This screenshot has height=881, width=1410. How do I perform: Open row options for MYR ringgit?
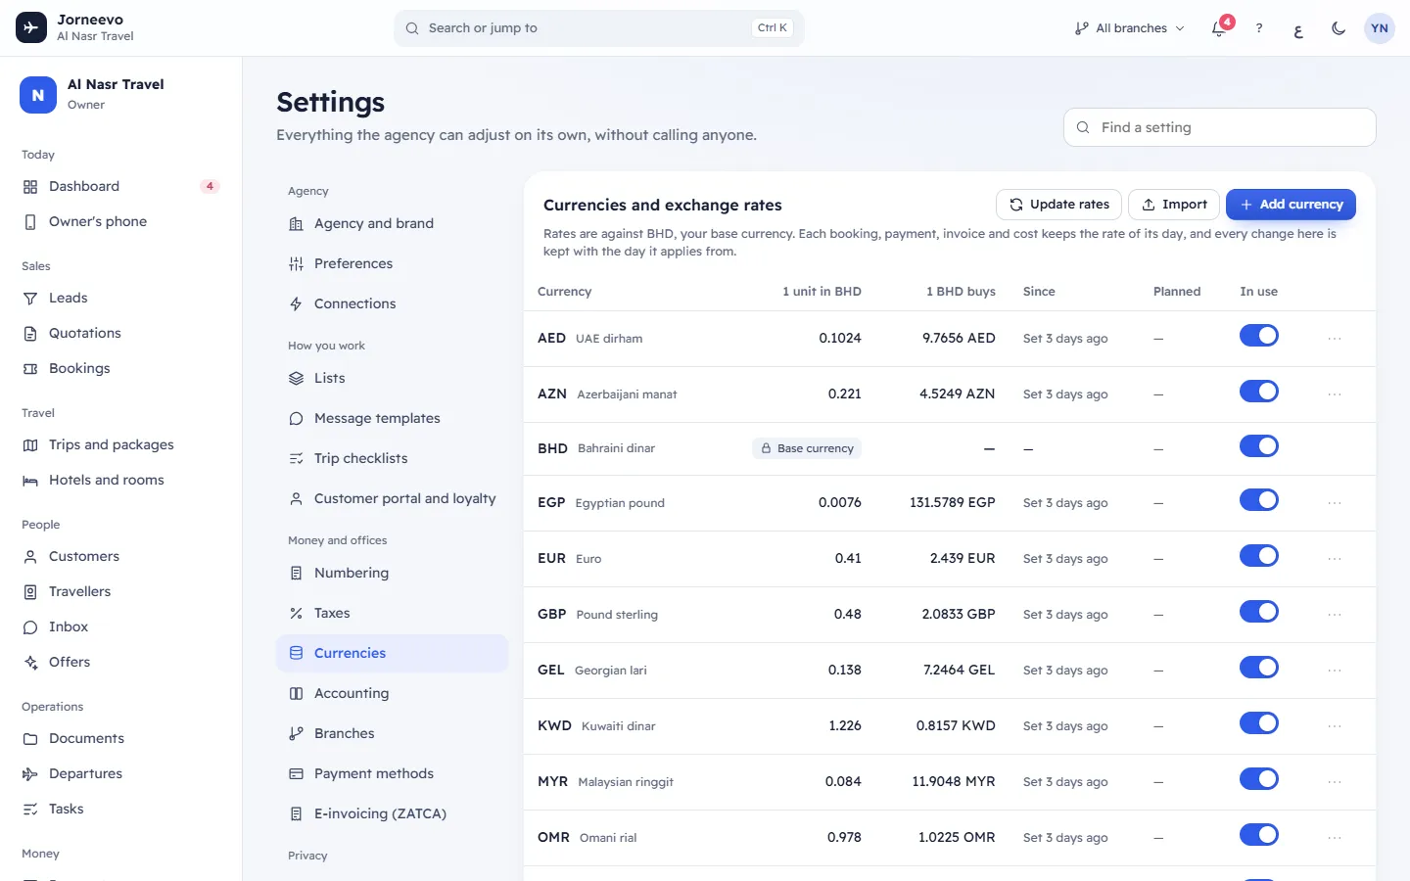tap(1335, 782)
